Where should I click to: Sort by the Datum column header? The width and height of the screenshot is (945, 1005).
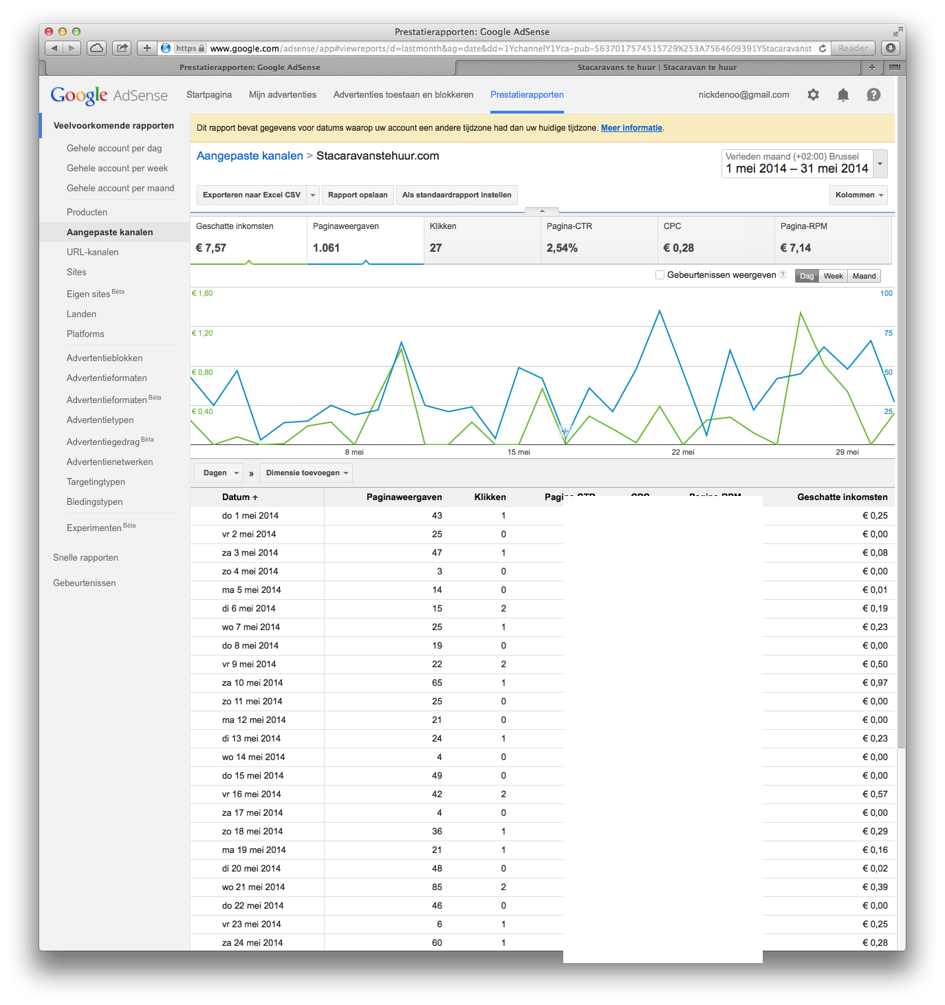pos(240,497)
